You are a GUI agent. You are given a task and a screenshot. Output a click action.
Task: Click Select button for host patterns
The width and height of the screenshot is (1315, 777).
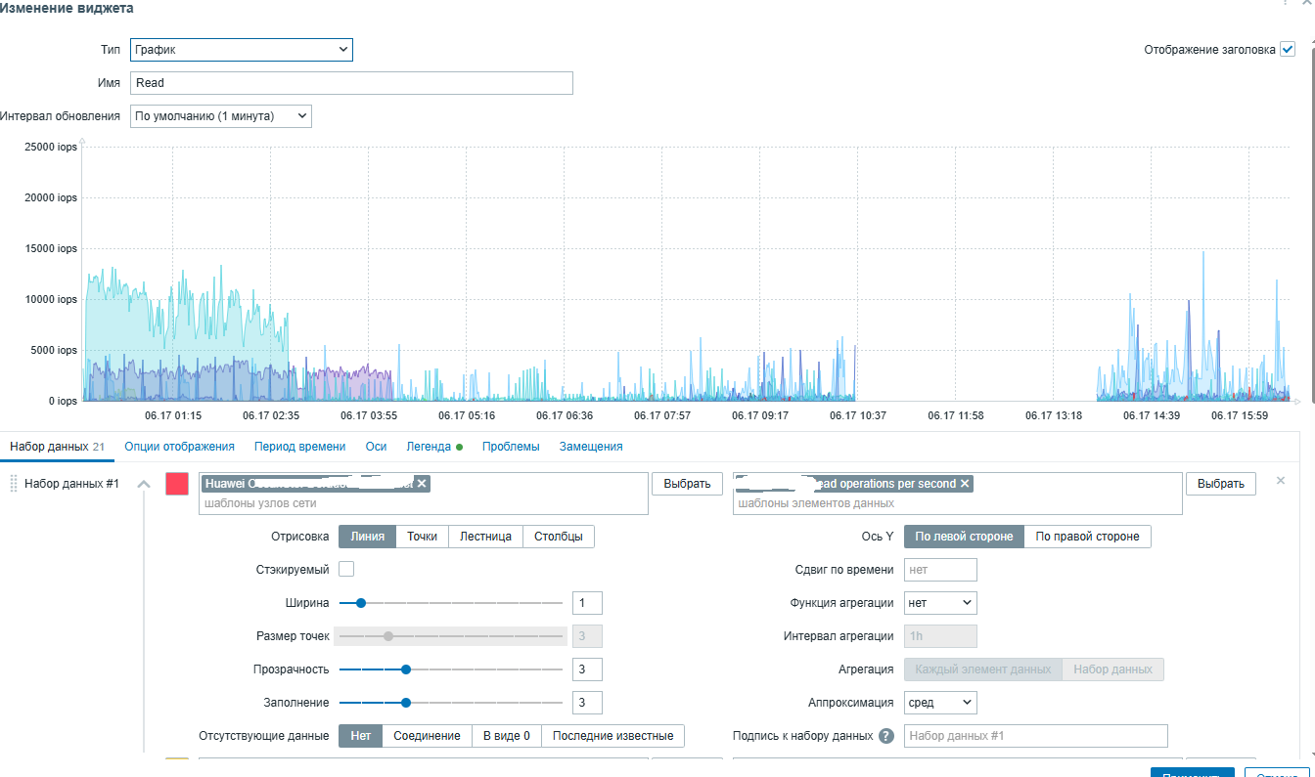tap(687, 484)
